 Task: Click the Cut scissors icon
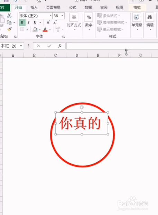pyautogui.click(x=9, y=16)
